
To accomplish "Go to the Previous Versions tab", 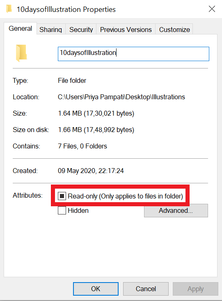I will 126,30.
